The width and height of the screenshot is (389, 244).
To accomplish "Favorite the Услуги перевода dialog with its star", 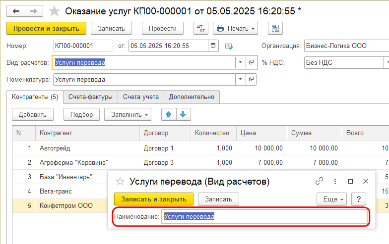I will tap(120, 181).
